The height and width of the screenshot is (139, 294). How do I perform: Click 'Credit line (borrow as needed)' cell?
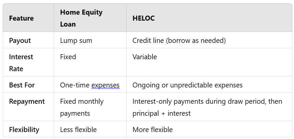pyautogui.click(x=179, y=41)
